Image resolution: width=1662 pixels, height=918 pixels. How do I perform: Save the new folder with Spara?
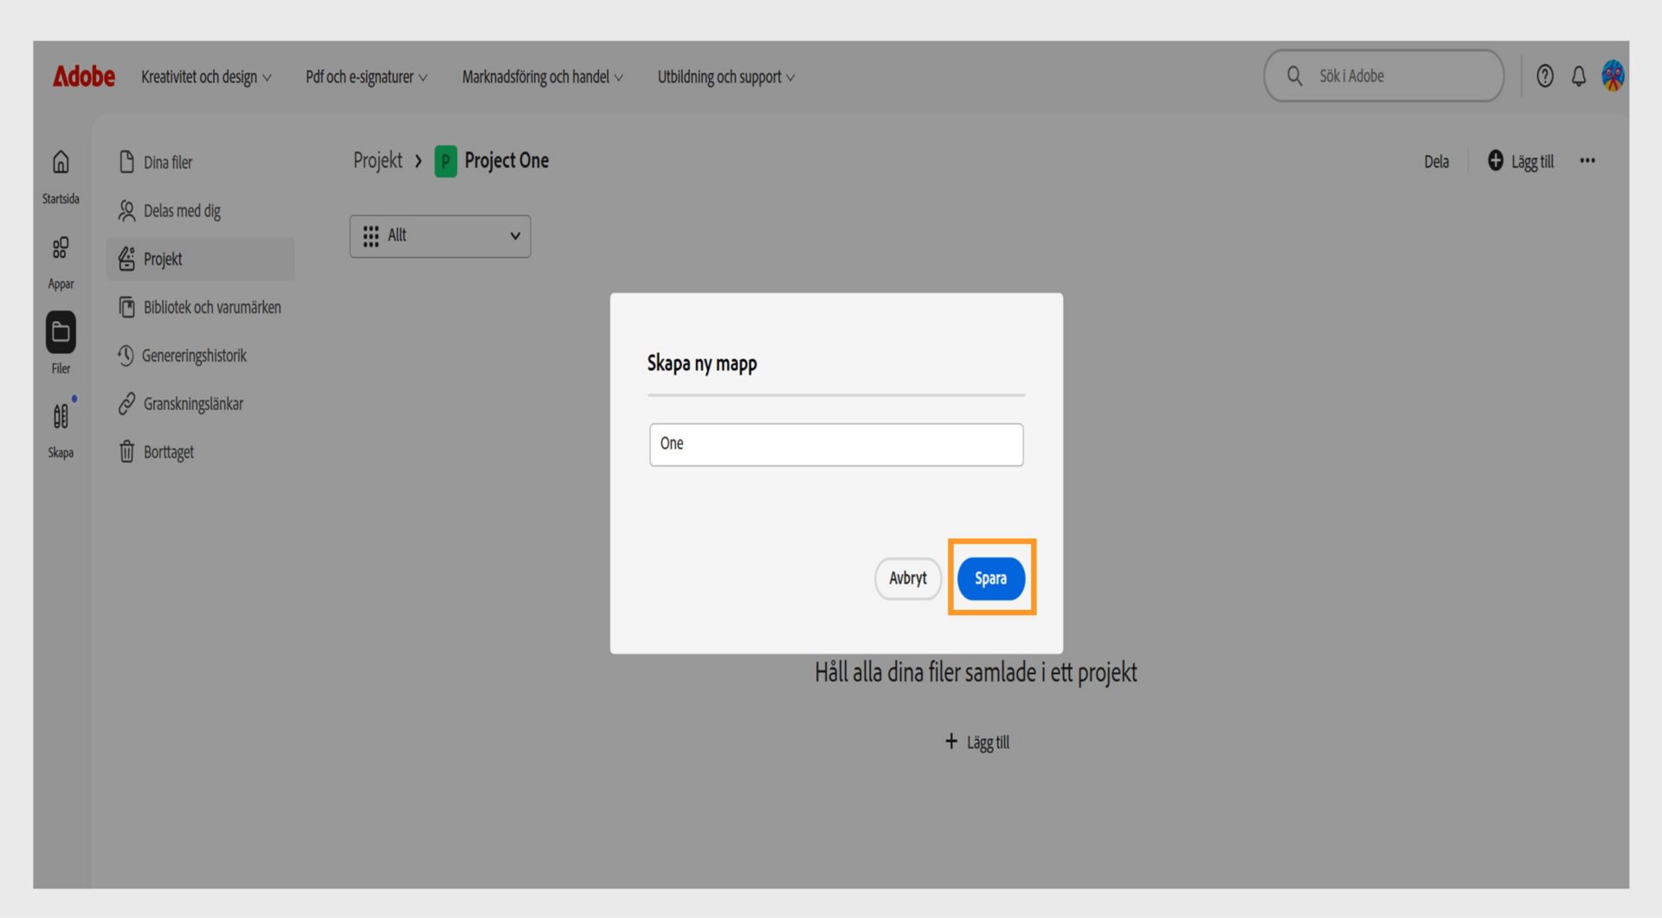(991, 579)
